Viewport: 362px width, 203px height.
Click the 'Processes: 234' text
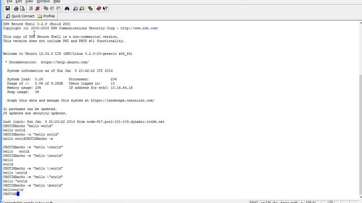point(93,79)
